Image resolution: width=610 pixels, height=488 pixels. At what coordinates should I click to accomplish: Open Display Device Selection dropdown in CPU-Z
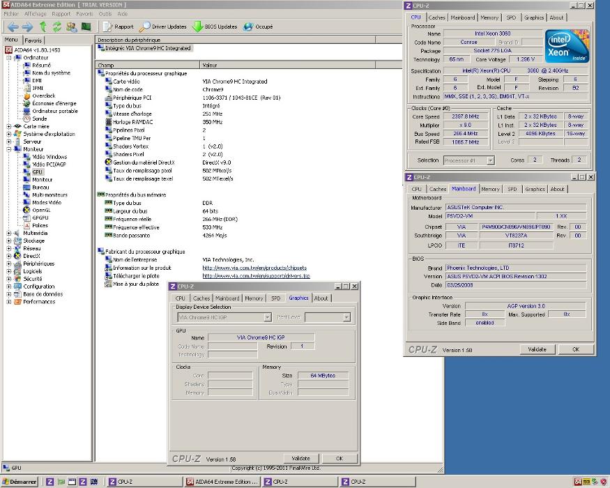[x=268, y=318]
